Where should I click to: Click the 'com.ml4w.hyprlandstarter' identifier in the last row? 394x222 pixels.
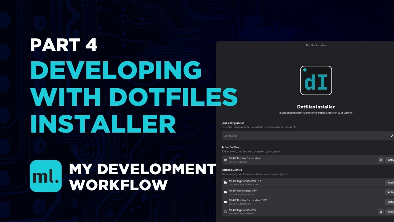(242, 214)
